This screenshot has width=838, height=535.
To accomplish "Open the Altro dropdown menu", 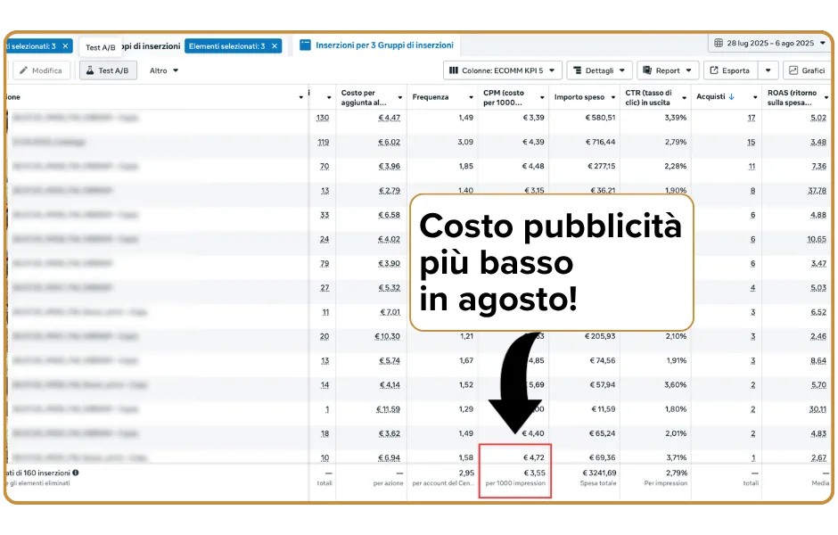I will (x=163, y=70).
